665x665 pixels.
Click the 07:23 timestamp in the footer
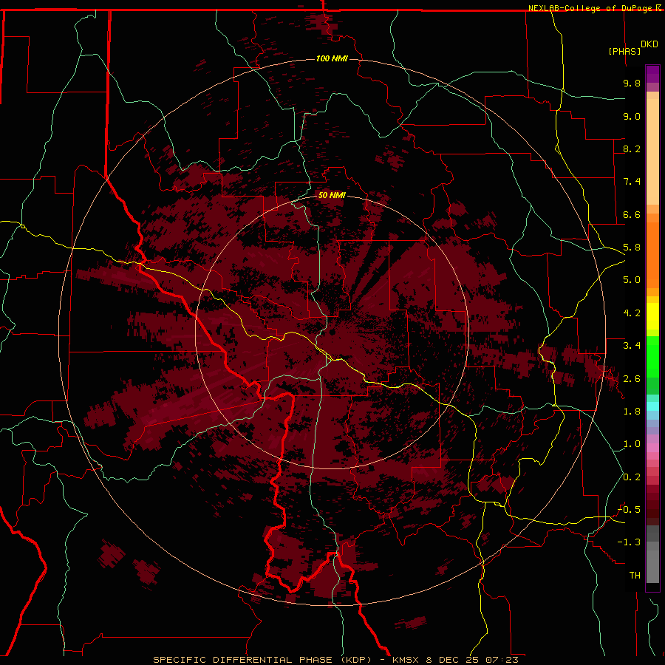pos(502,660)
